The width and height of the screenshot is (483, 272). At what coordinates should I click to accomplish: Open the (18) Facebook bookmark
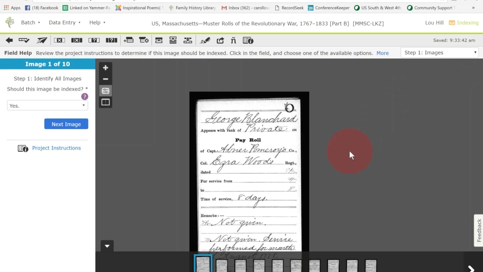point(42,8)
